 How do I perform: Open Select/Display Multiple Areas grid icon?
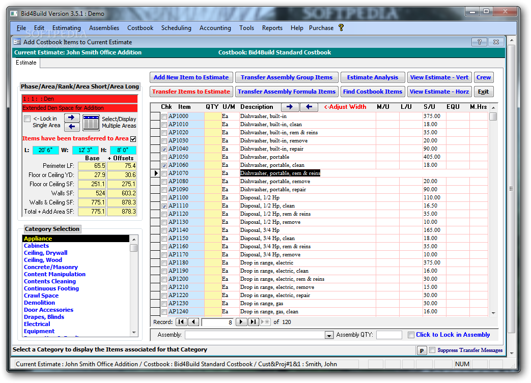pyautogui.click(x=91, y=122)
